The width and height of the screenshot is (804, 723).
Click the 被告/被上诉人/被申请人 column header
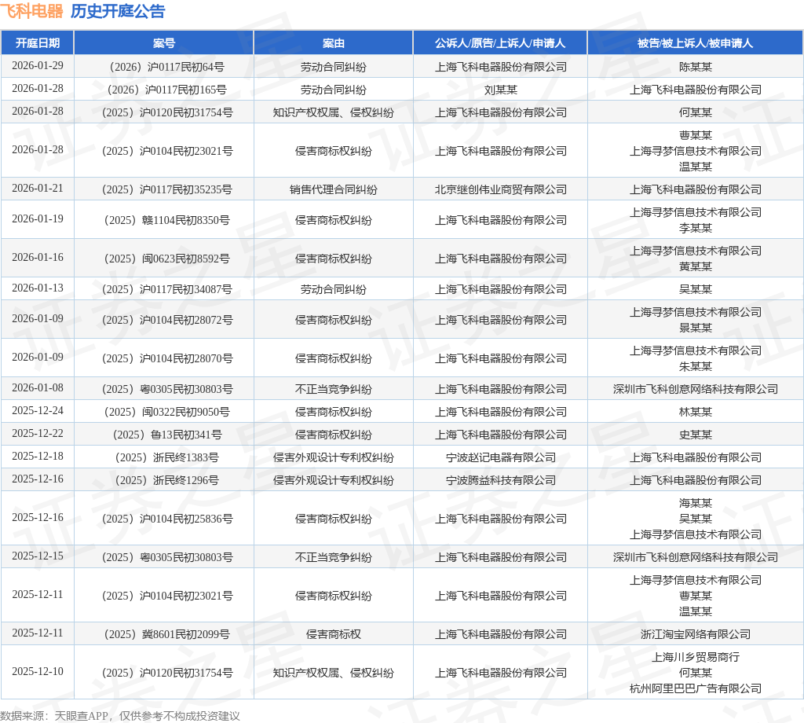tap(696, 43)
